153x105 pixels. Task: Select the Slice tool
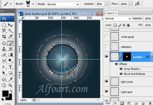coord(10,36)
